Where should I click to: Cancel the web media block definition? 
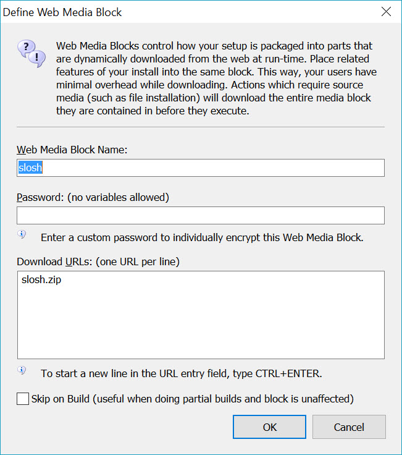pos(349,427)
